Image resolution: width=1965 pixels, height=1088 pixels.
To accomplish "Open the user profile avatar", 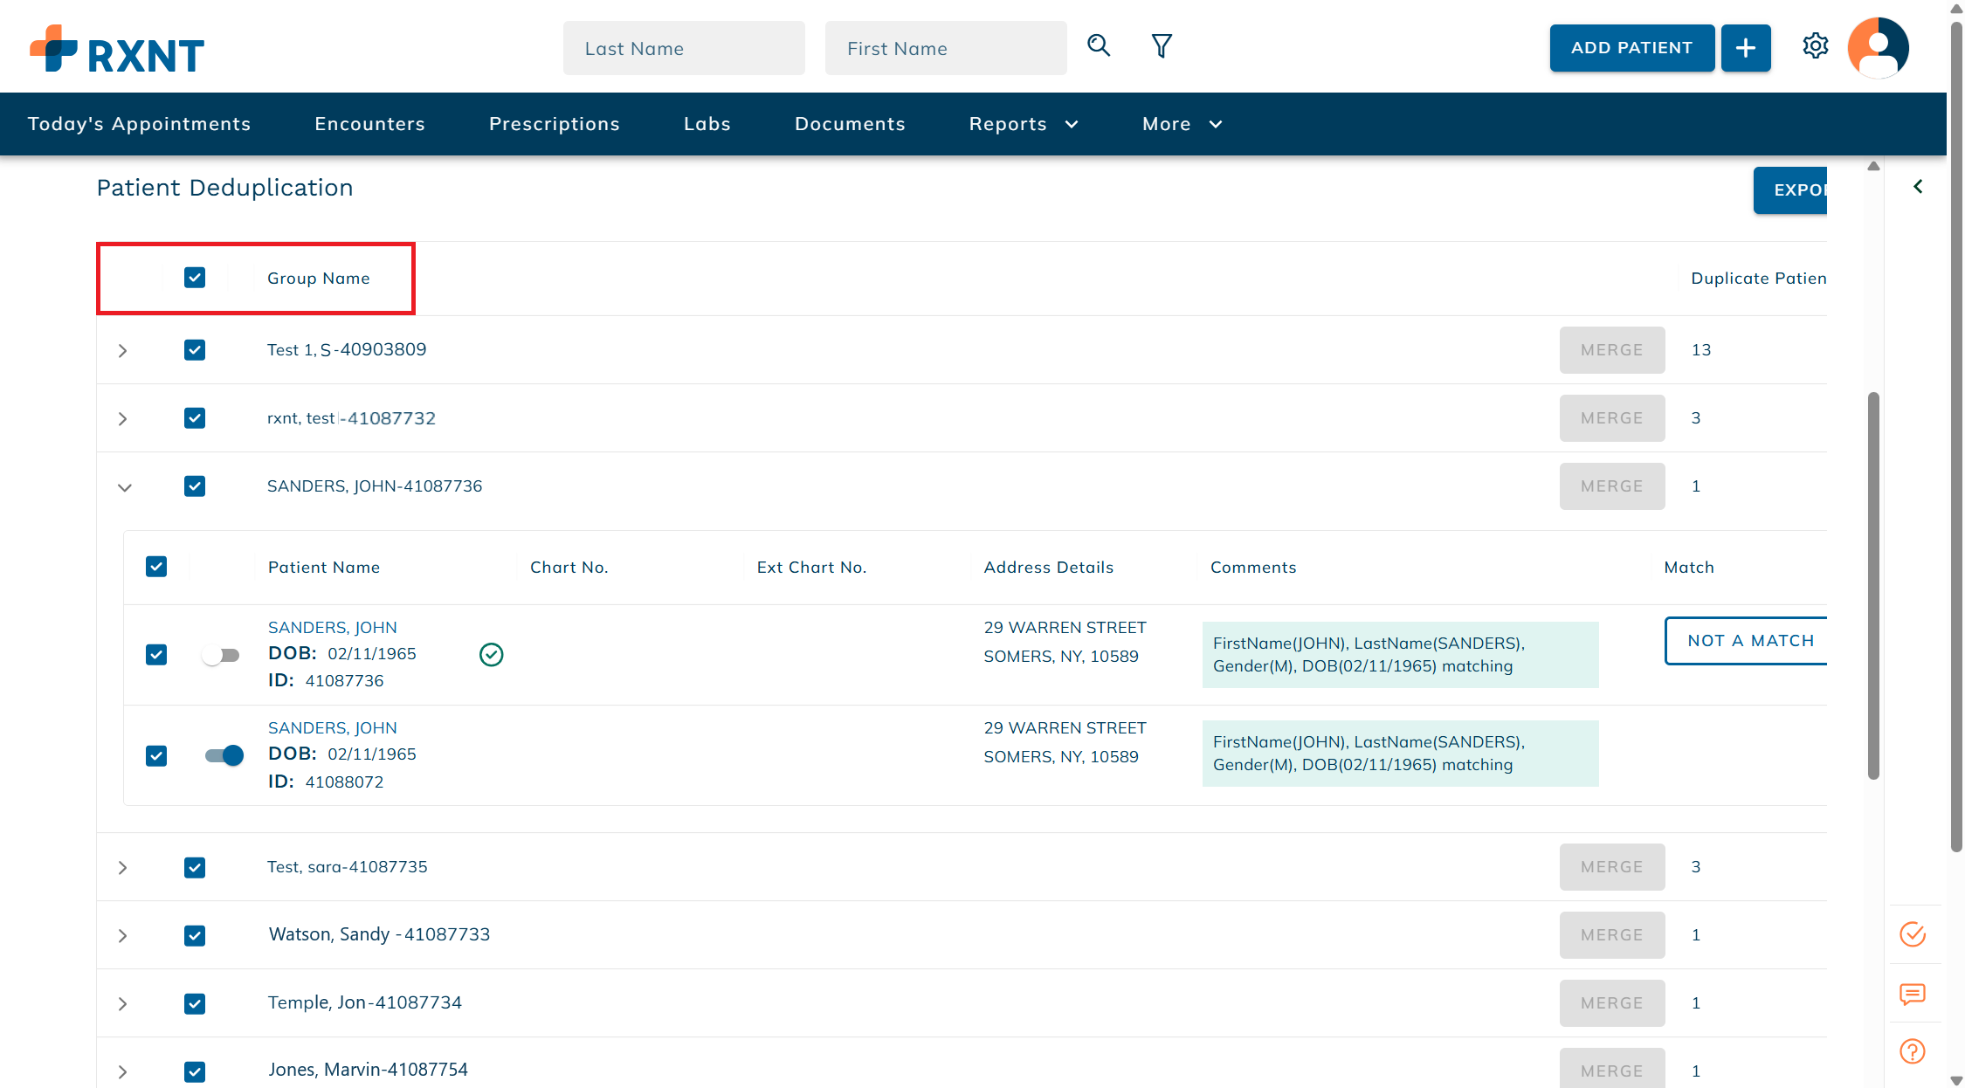I will 1878,48.
